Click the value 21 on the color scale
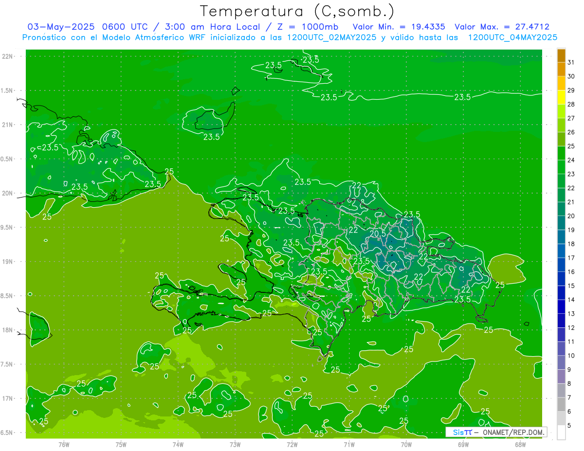This screenshot has height=451, width=584. (x=571, y=202)
